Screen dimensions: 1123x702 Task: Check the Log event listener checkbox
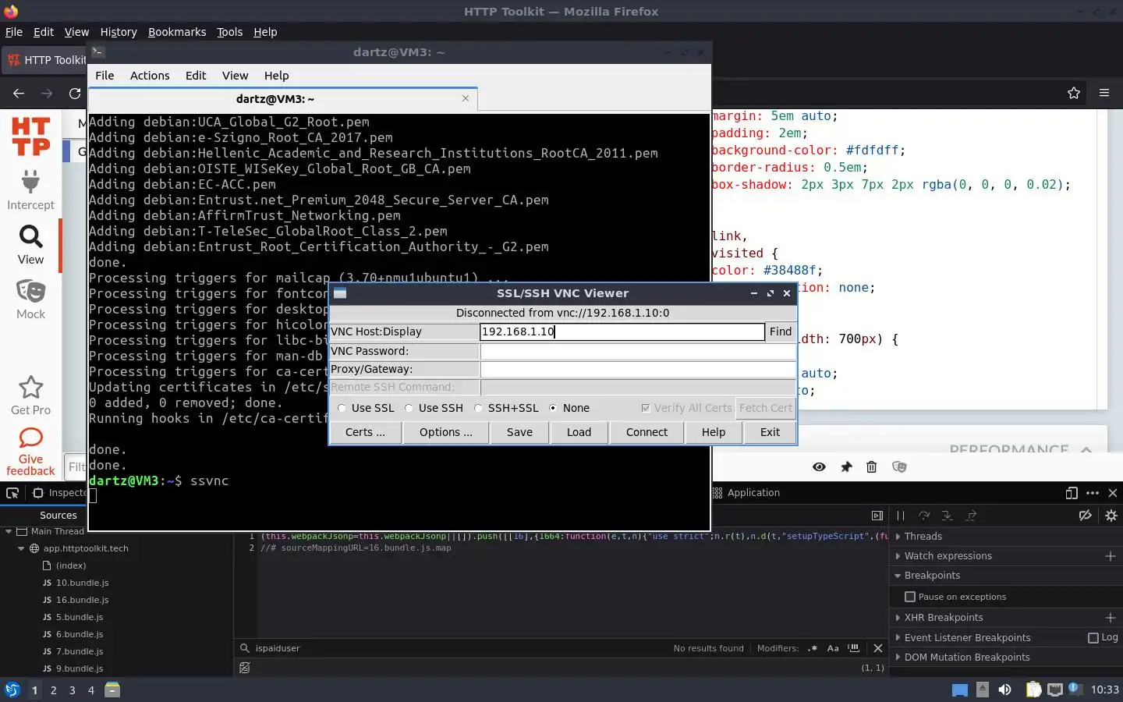pos(1093,638)
